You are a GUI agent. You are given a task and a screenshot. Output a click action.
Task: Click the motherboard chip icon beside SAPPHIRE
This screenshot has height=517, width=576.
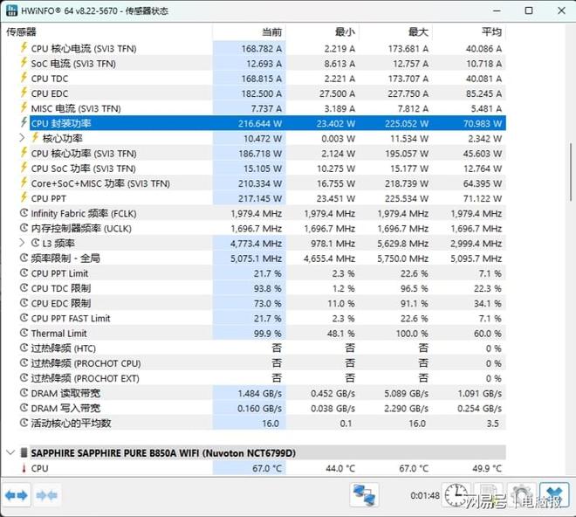pyautogui.click(x=24, y=452)
